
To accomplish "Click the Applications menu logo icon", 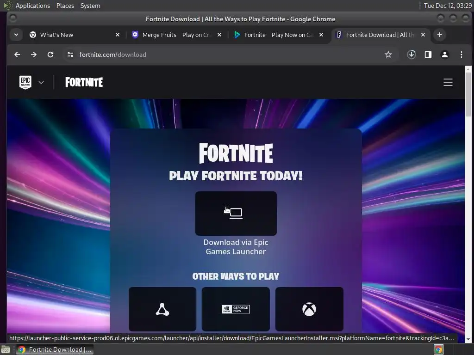I will [x=7, y=6].
